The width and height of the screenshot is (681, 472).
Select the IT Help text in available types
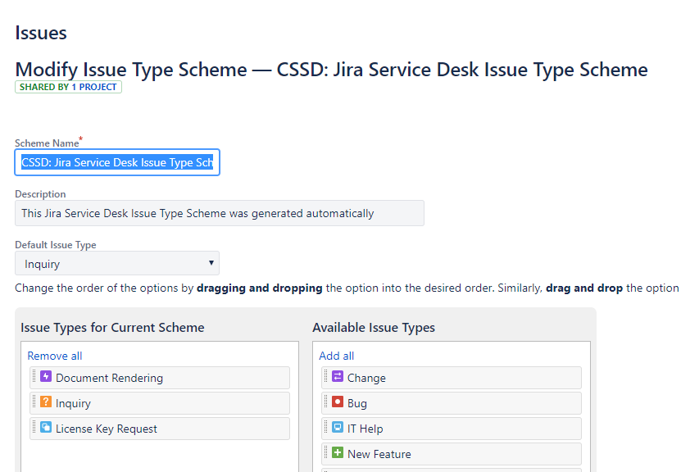[365, 429]
